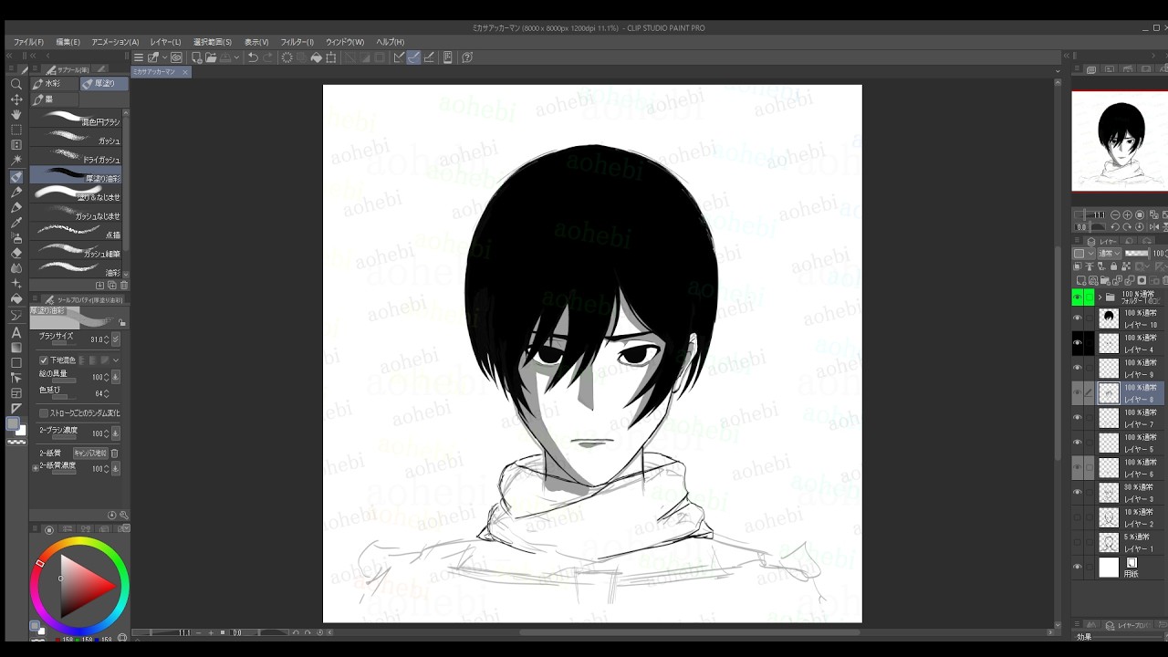Image resolution: width=1168 pixels, height=657 pixels.
Task: Open the ウィンドウ(W) menu
Action: click(345, 42)
